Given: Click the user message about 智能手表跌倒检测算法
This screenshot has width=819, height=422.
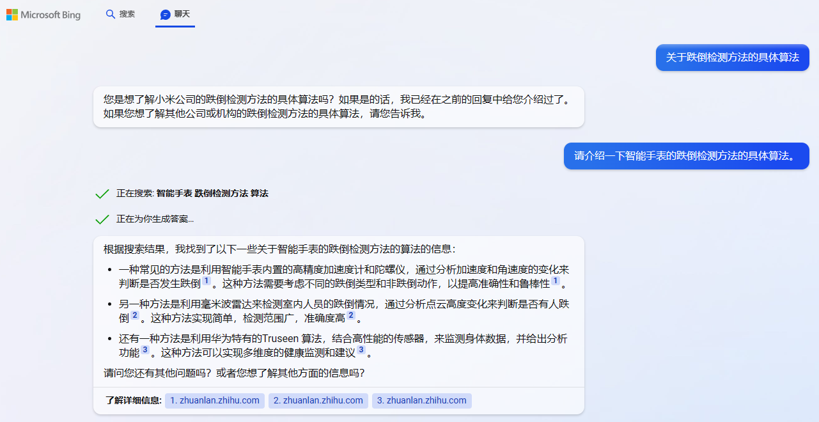Looking at the screenshot, I should (x=686, y=156).
